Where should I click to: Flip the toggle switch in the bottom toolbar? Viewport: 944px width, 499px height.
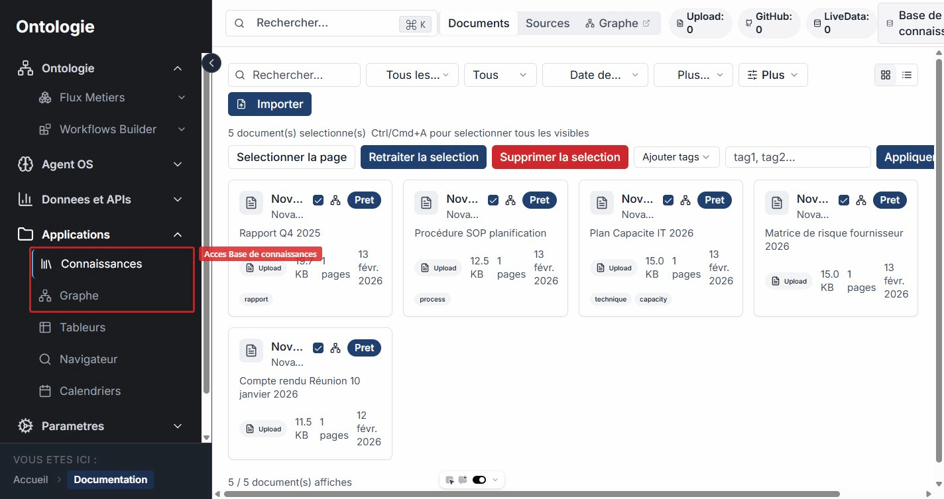479,479
